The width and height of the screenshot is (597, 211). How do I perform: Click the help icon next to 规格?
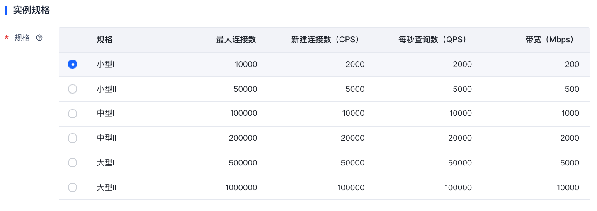click(39, 38)
